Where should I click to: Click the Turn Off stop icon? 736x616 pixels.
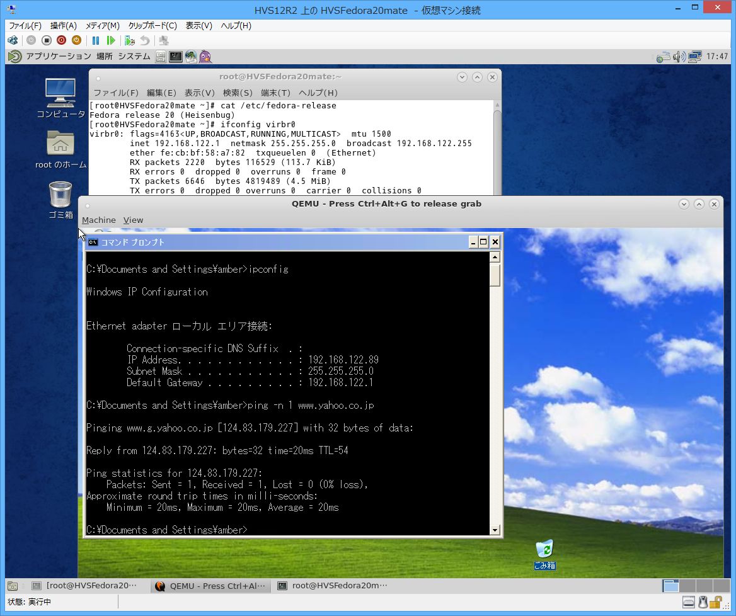point(46,40)
